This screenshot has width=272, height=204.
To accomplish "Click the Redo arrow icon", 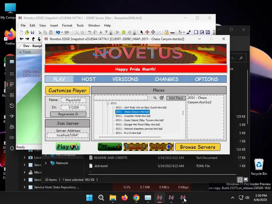I will tap(66, 32).
